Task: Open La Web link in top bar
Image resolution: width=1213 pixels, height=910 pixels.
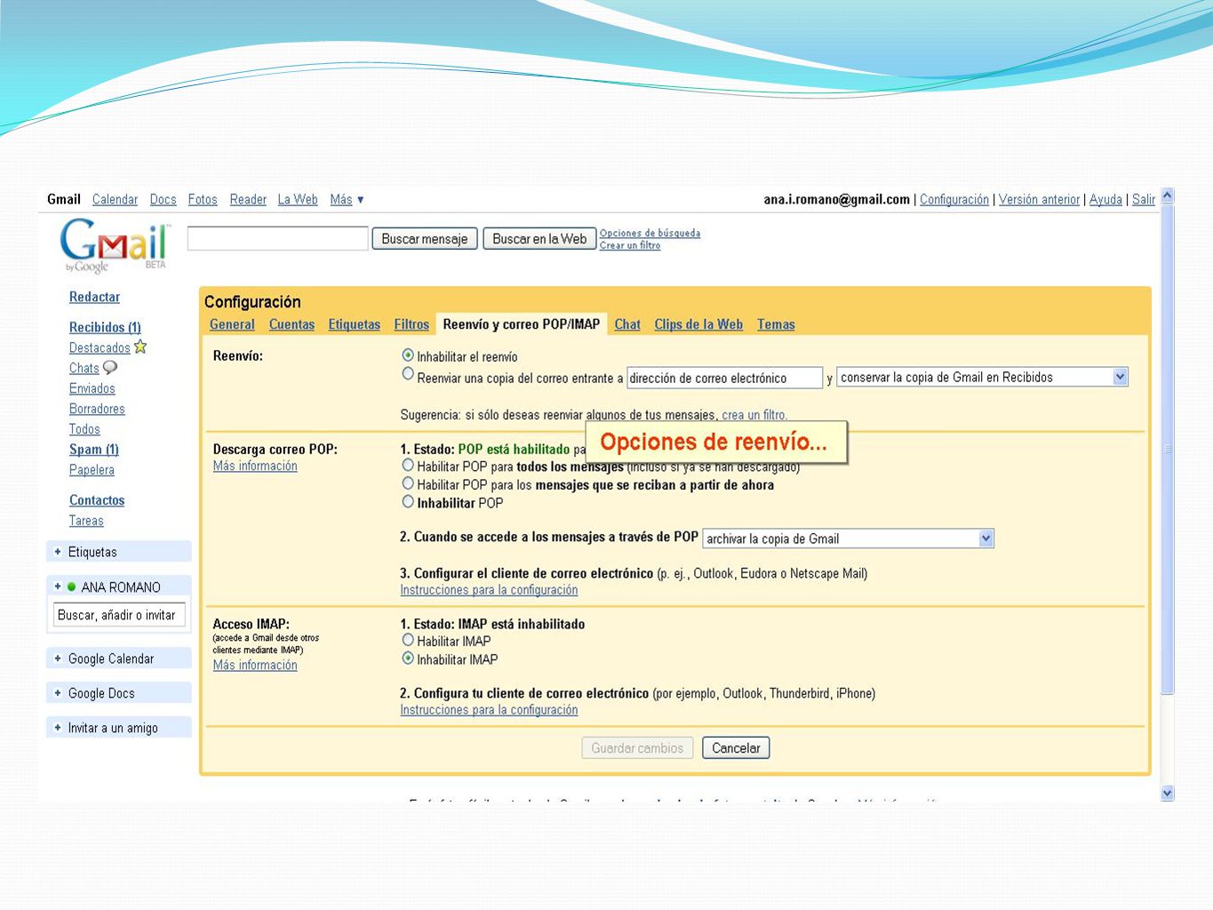Action: point(298,200)
